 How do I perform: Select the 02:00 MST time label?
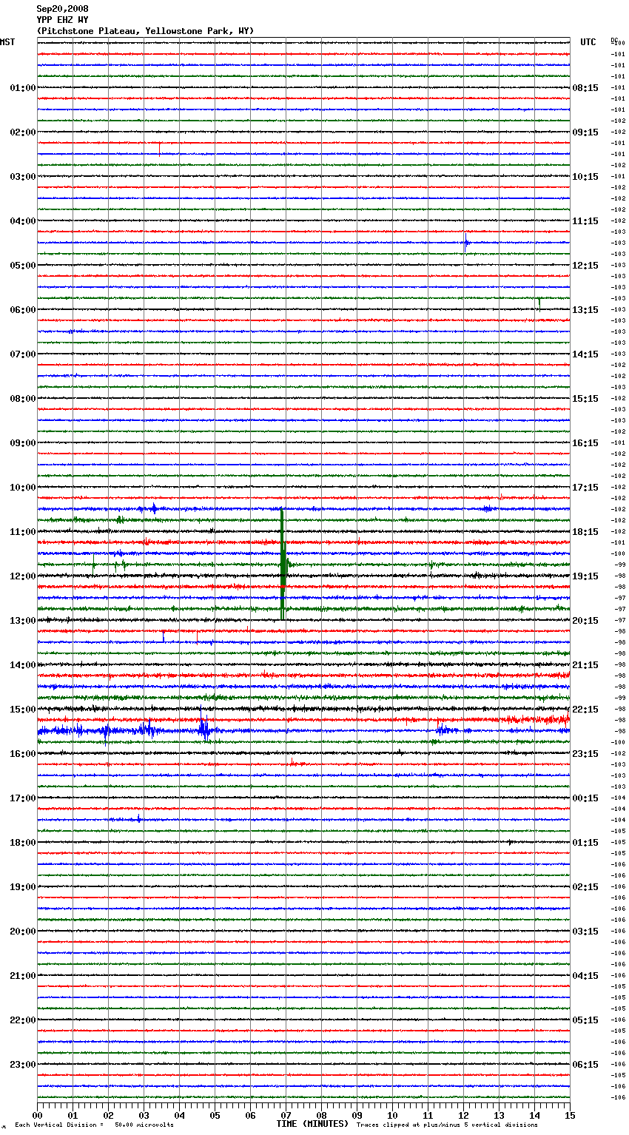[x=23, y=132]
